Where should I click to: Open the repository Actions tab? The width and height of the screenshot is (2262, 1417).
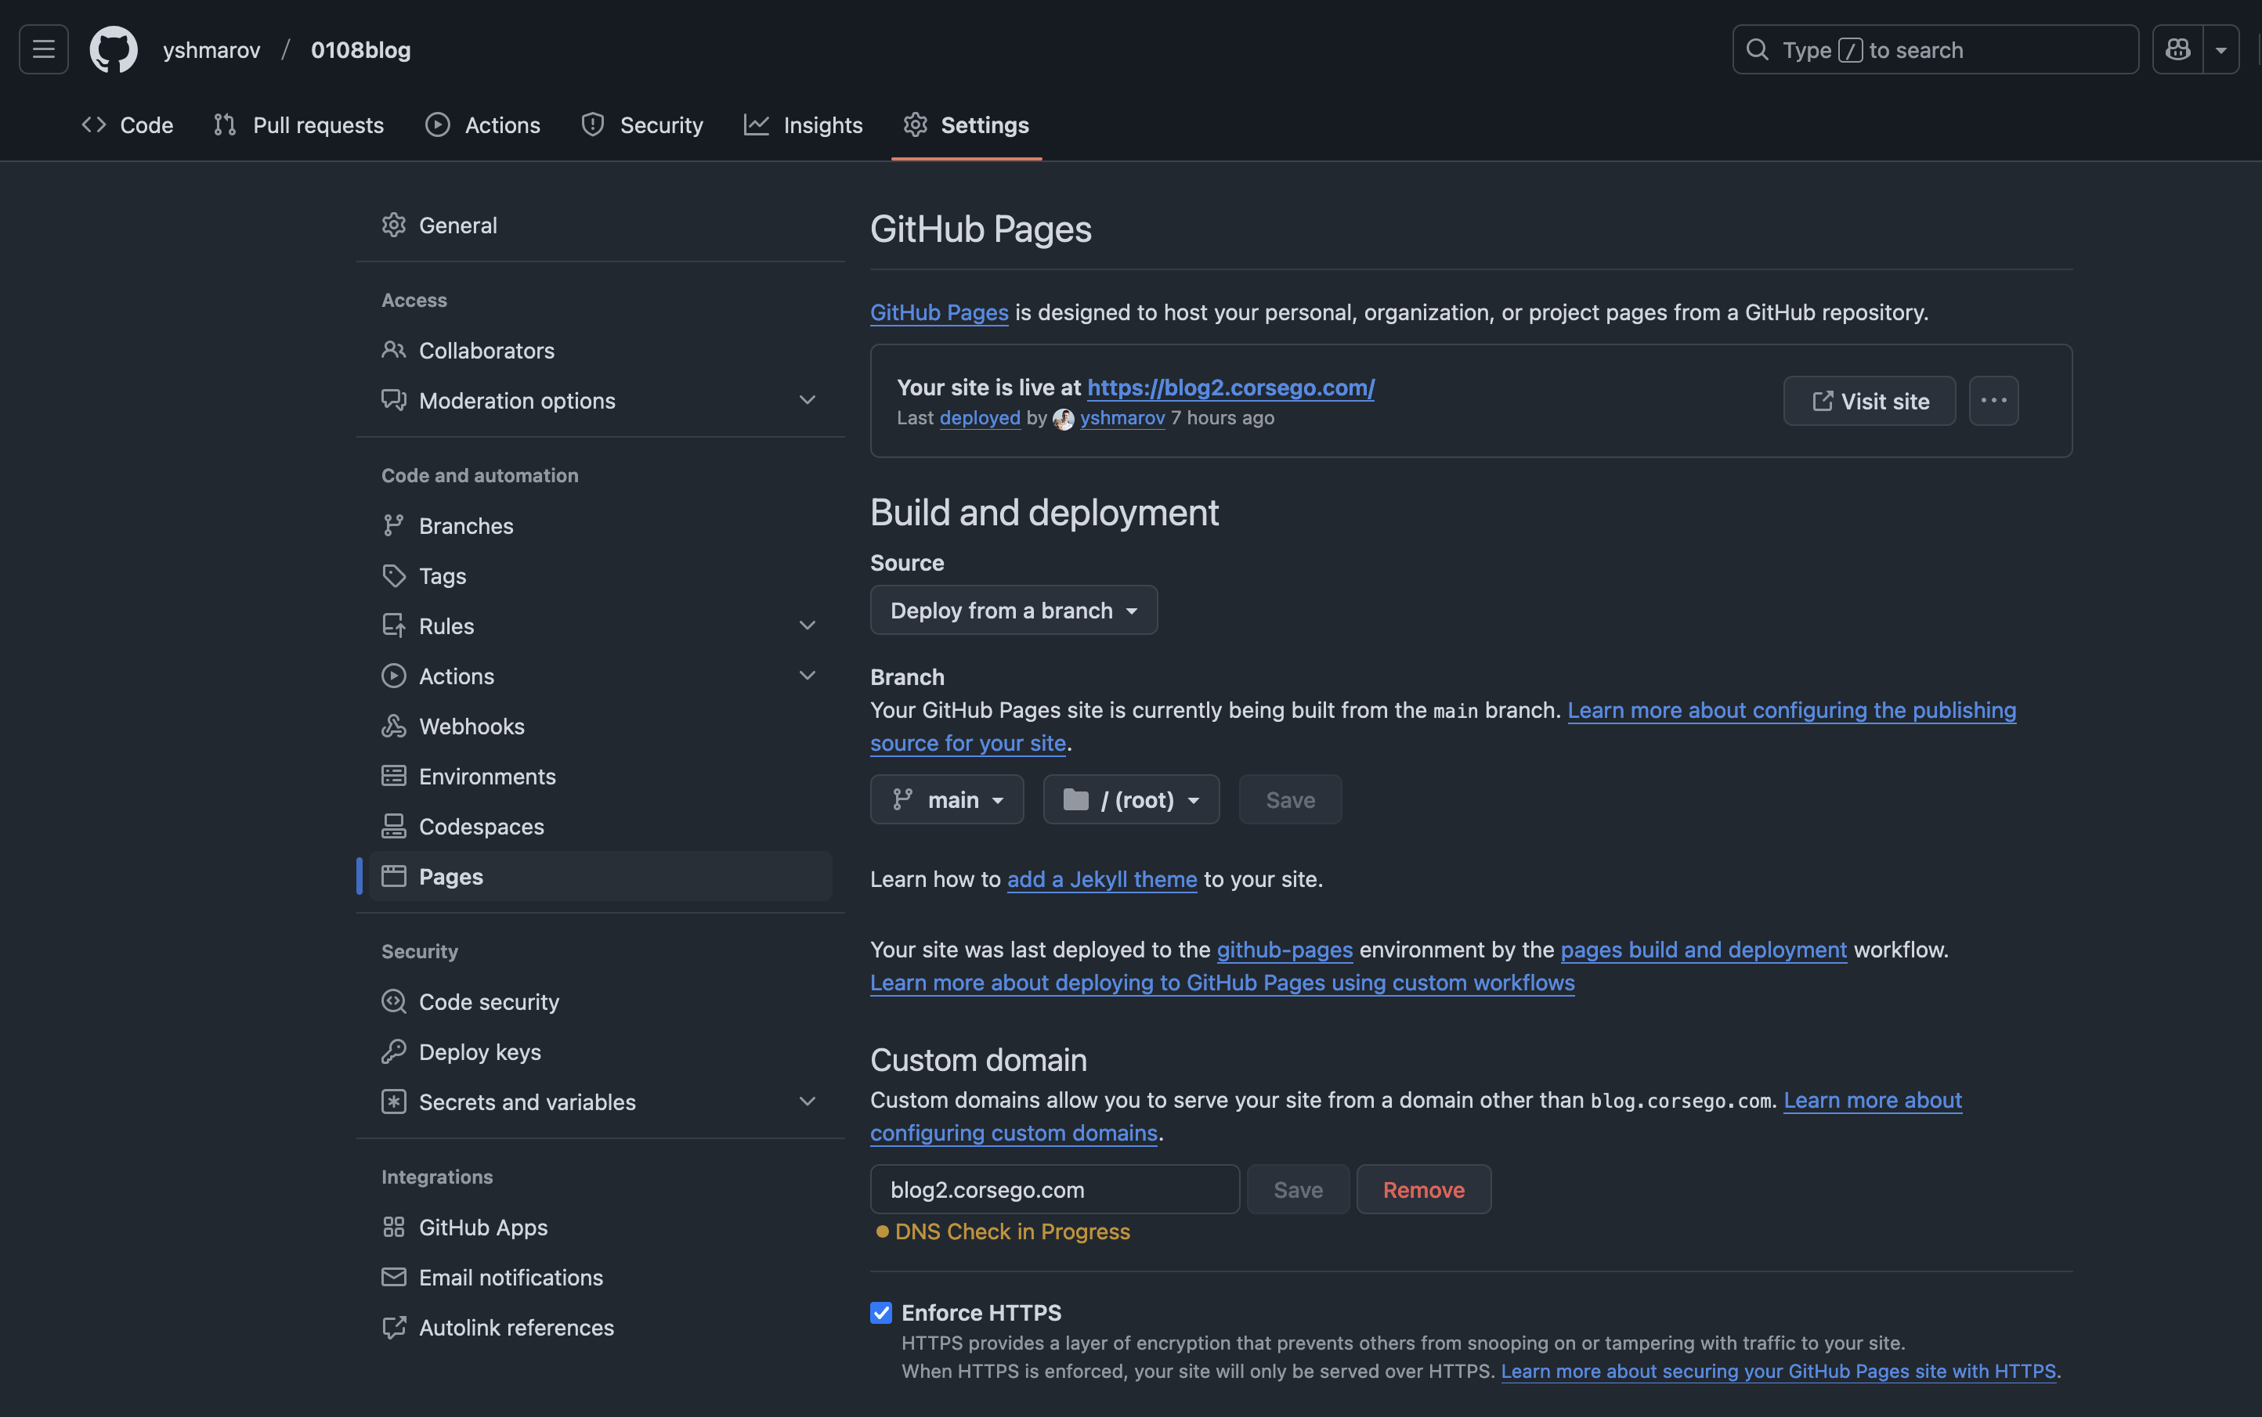click(x=482, y=124)
